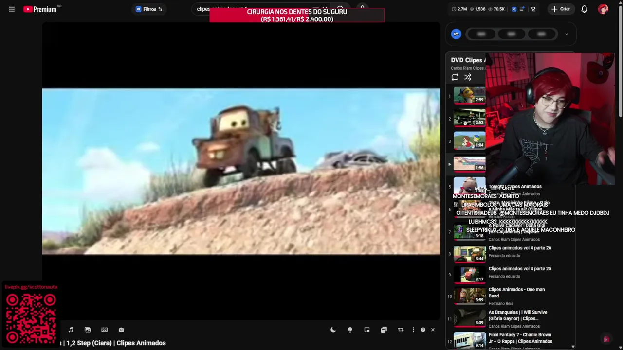This screenshot has height=350, width=623.
Task: Play playlist video 2 thumbnail (2:52)
Action: (x=469, y=118)
